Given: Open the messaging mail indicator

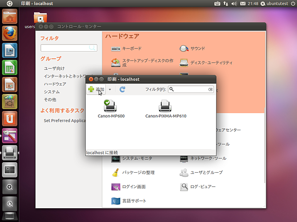Looking at the screenshot, I should pyautogui.click(x=243, y=3).
